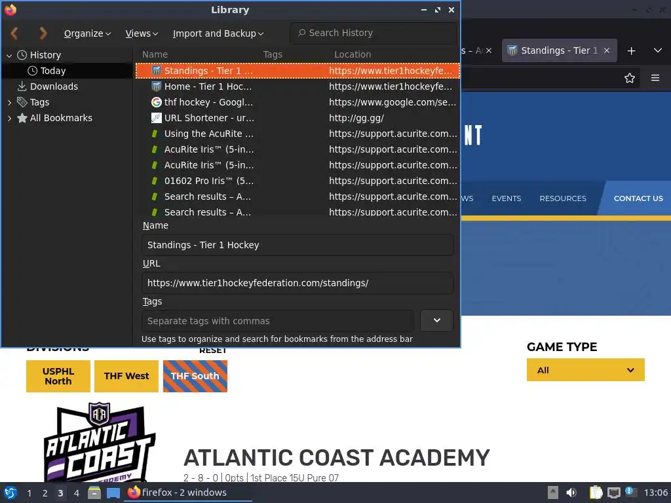Click the tag icon next to Tags

point(22,102)
